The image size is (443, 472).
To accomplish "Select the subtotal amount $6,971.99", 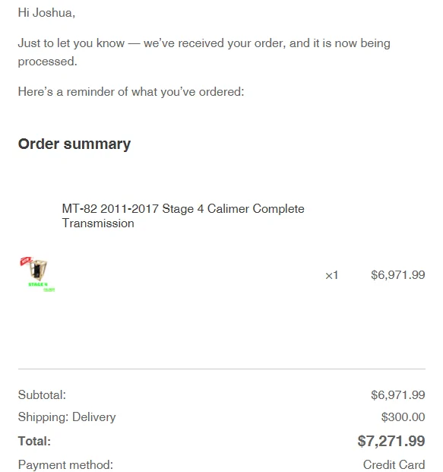I will click(x=398, y=394).
